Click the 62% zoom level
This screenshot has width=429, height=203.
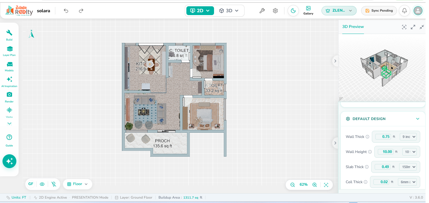[x=304, y=185]
